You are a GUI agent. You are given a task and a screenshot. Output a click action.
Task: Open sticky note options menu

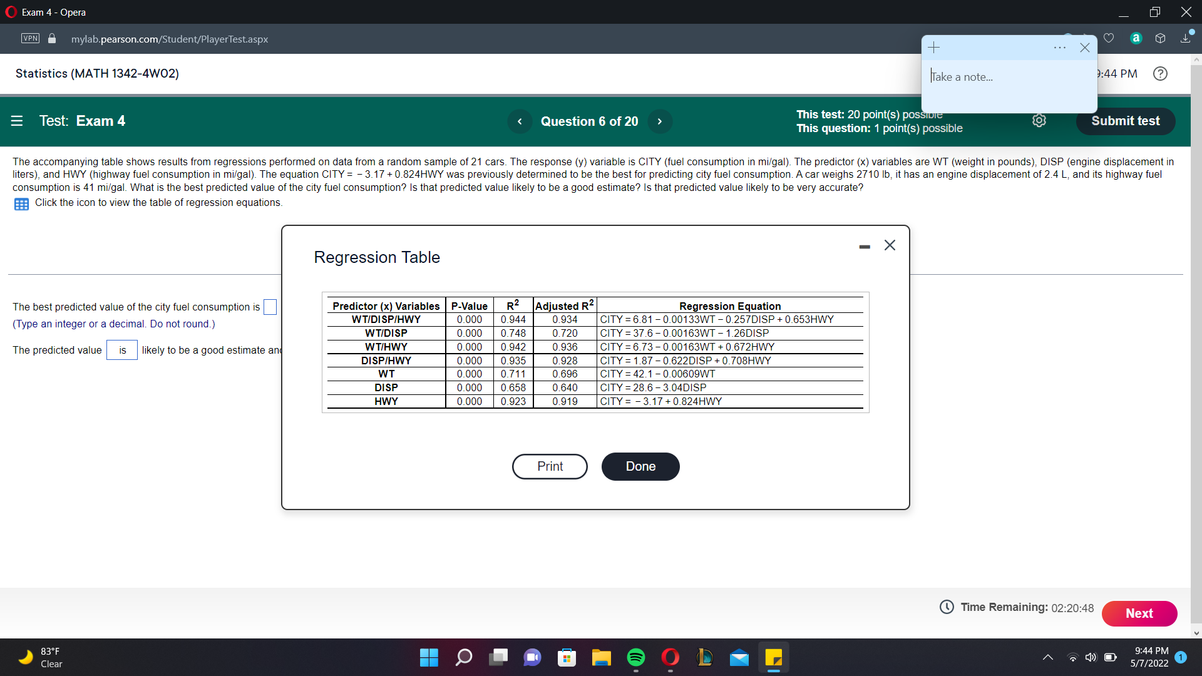(x=1059, y=48)
